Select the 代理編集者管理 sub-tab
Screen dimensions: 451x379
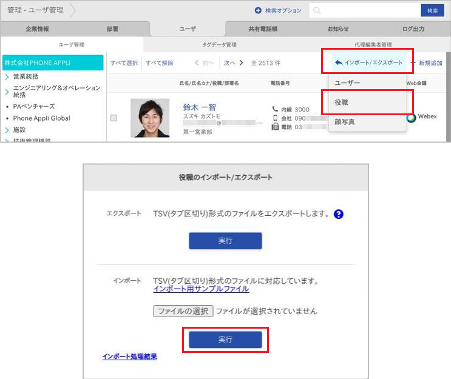coord(373,44)
